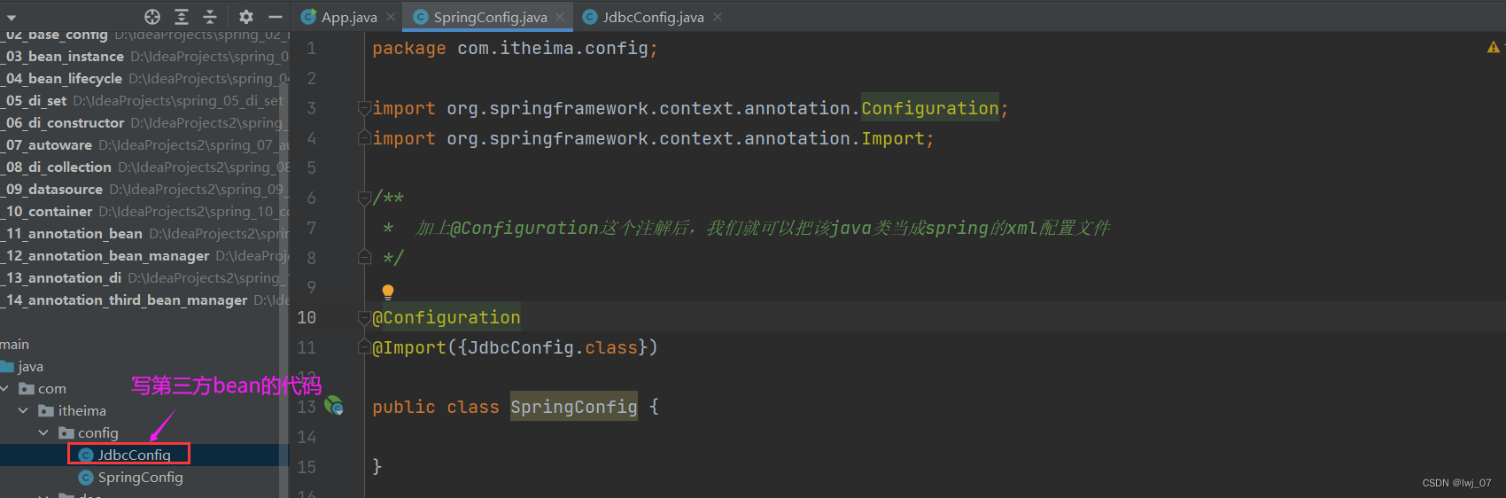
Task: Click the config package folder icon
Action: coord(66,432)
